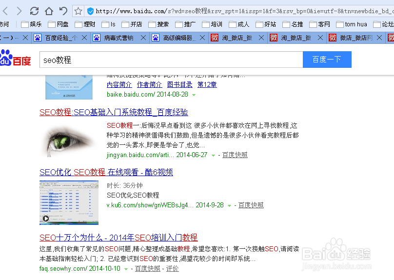Open the 搜索 bookmarks folder

click(x=158, y=24)
